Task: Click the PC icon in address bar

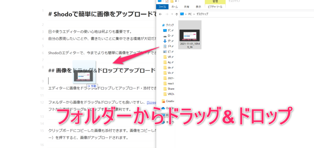Action: [182, 14]
